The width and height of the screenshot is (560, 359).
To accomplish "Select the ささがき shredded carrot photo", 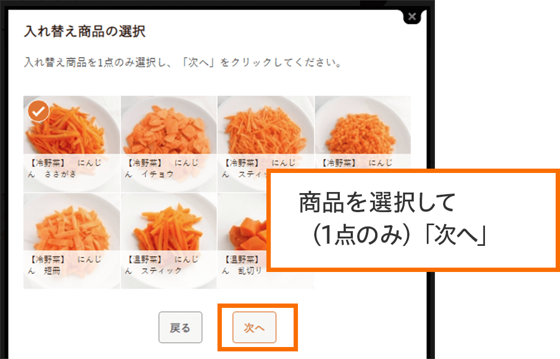I will (x=72, y=126).
